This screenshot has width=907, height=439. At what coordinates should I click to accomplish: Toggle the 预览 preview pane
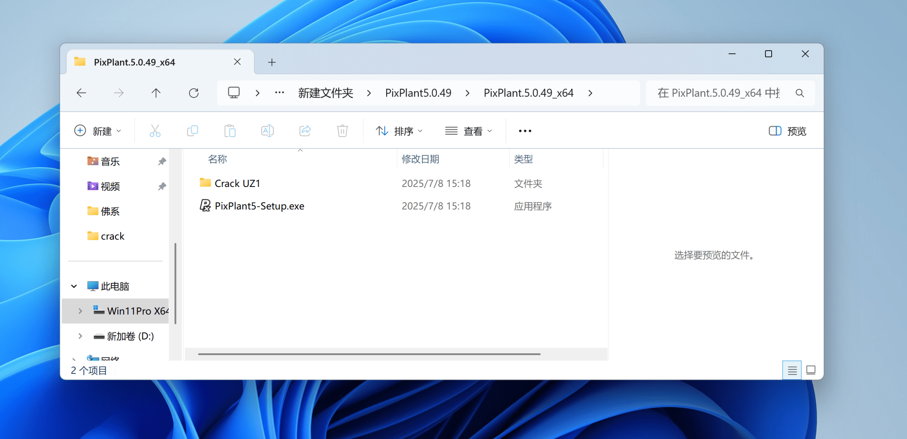point(787,131)
